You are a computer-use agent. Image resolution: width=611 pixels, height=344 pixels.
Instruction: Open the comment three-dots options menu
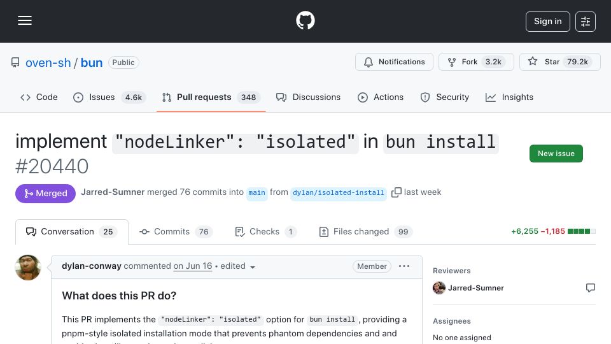pyautogui.click(x=404, y=266)
